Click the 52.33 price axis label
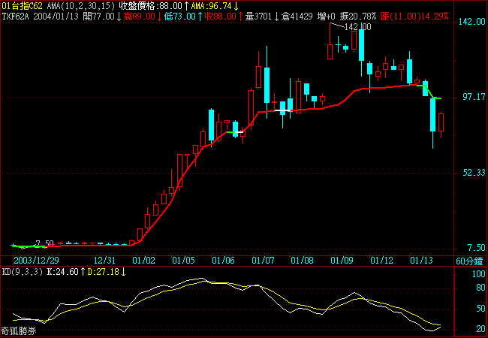The height and width of the screenshot is (338, 488). click(x=474, y=173)
